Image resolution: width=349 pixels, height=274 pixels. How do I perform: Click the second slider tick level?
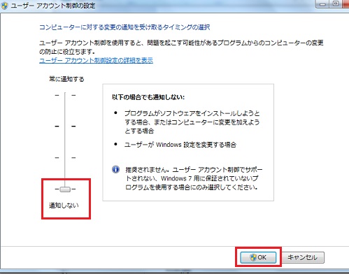click(65, 127)
